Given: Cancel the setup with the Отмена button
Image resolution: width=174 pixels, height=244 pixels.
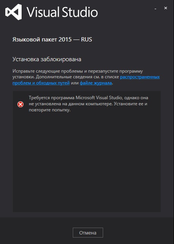Looking at the screenshot, I should click(x=88, y=233).
